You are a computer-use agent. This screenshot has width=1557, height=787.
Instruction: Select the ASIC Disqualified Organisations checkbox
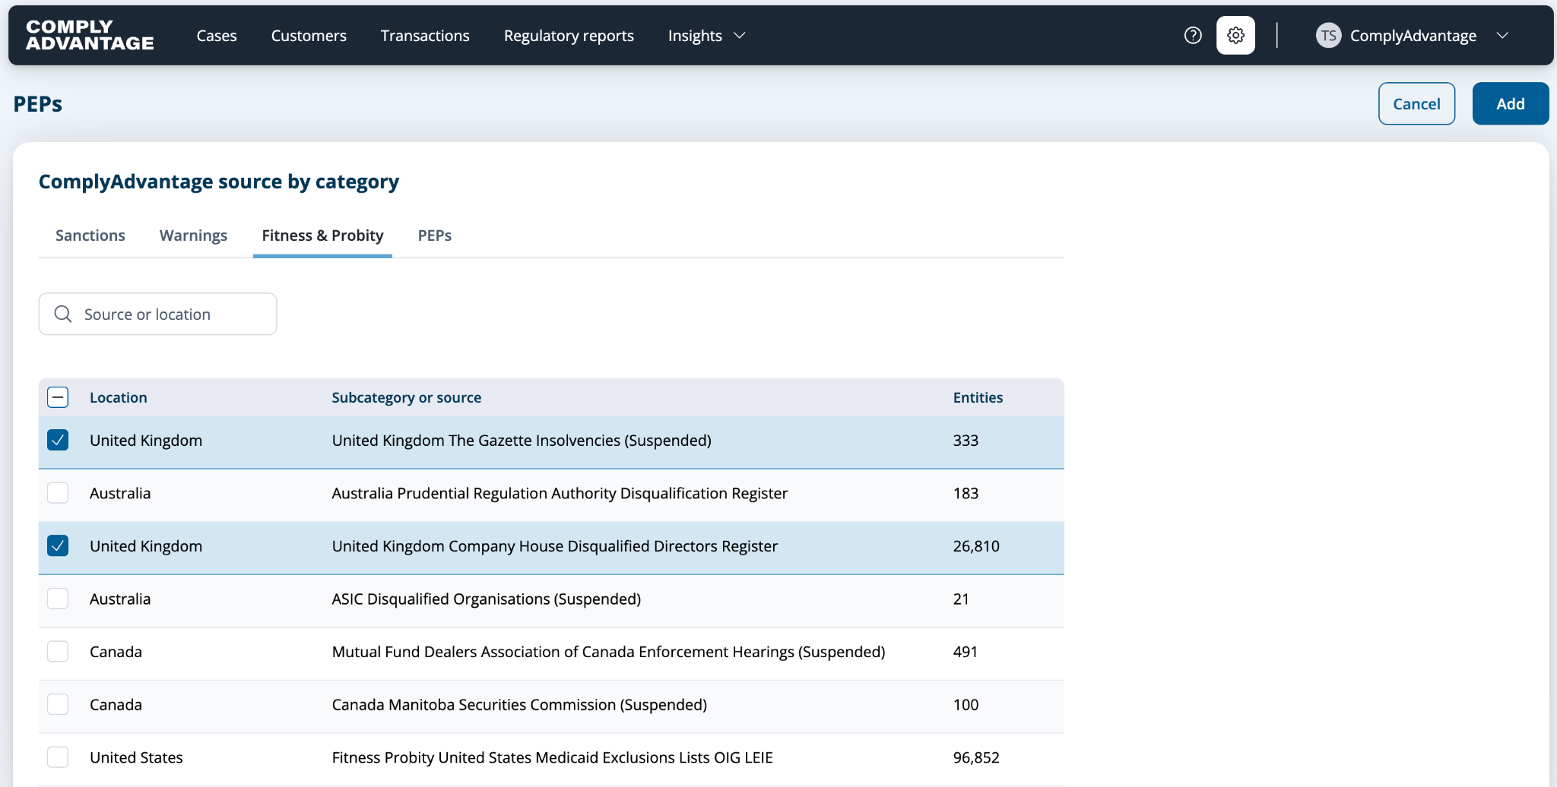(58, 599)
